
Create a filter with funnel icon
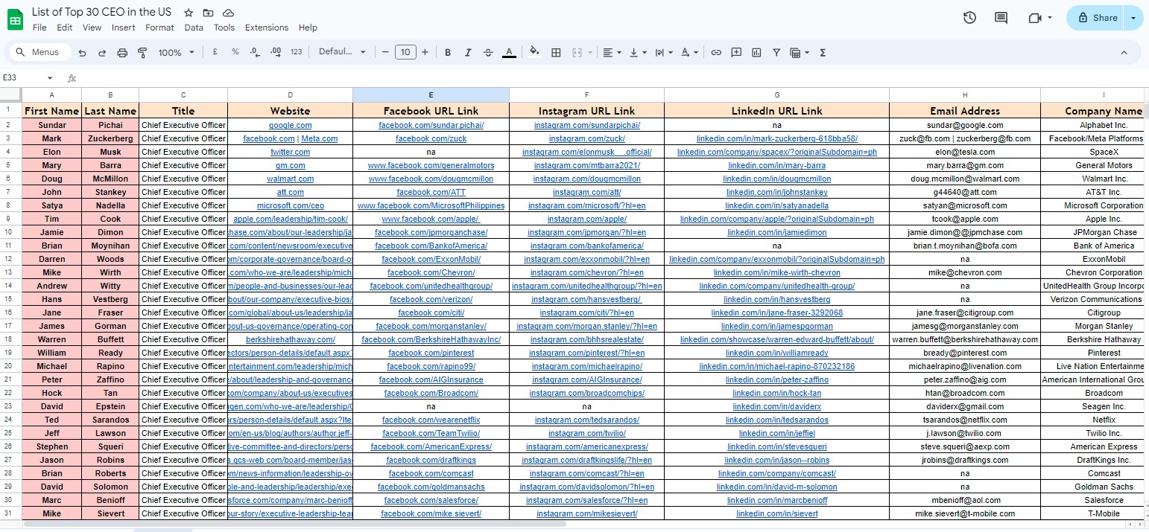(x=776, y=52)
